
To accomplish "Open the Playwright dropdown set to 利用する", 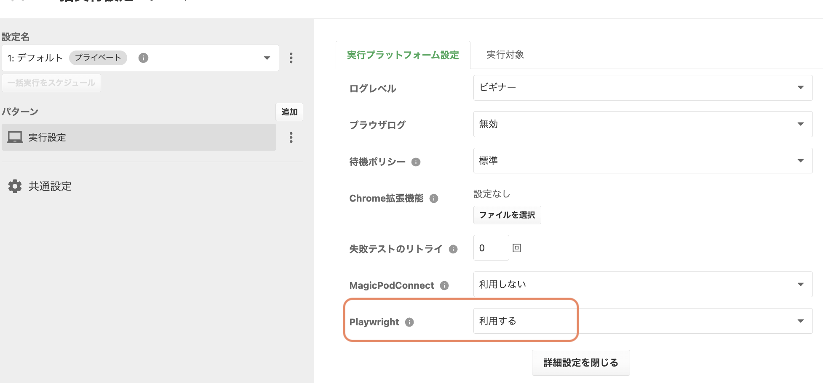I will point(643,321).
